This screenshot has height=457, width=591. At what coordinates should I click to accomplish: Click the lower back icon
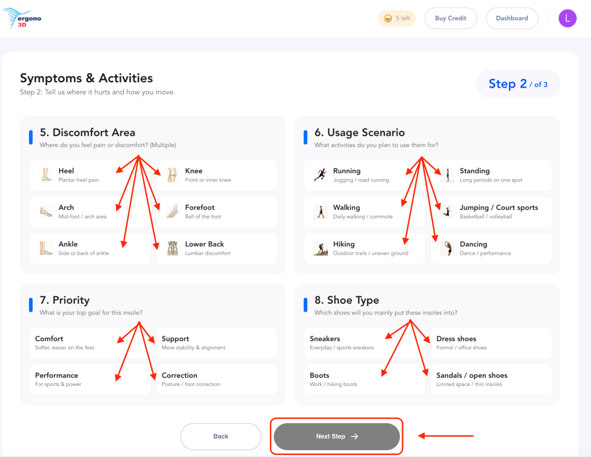coord(172,248)
